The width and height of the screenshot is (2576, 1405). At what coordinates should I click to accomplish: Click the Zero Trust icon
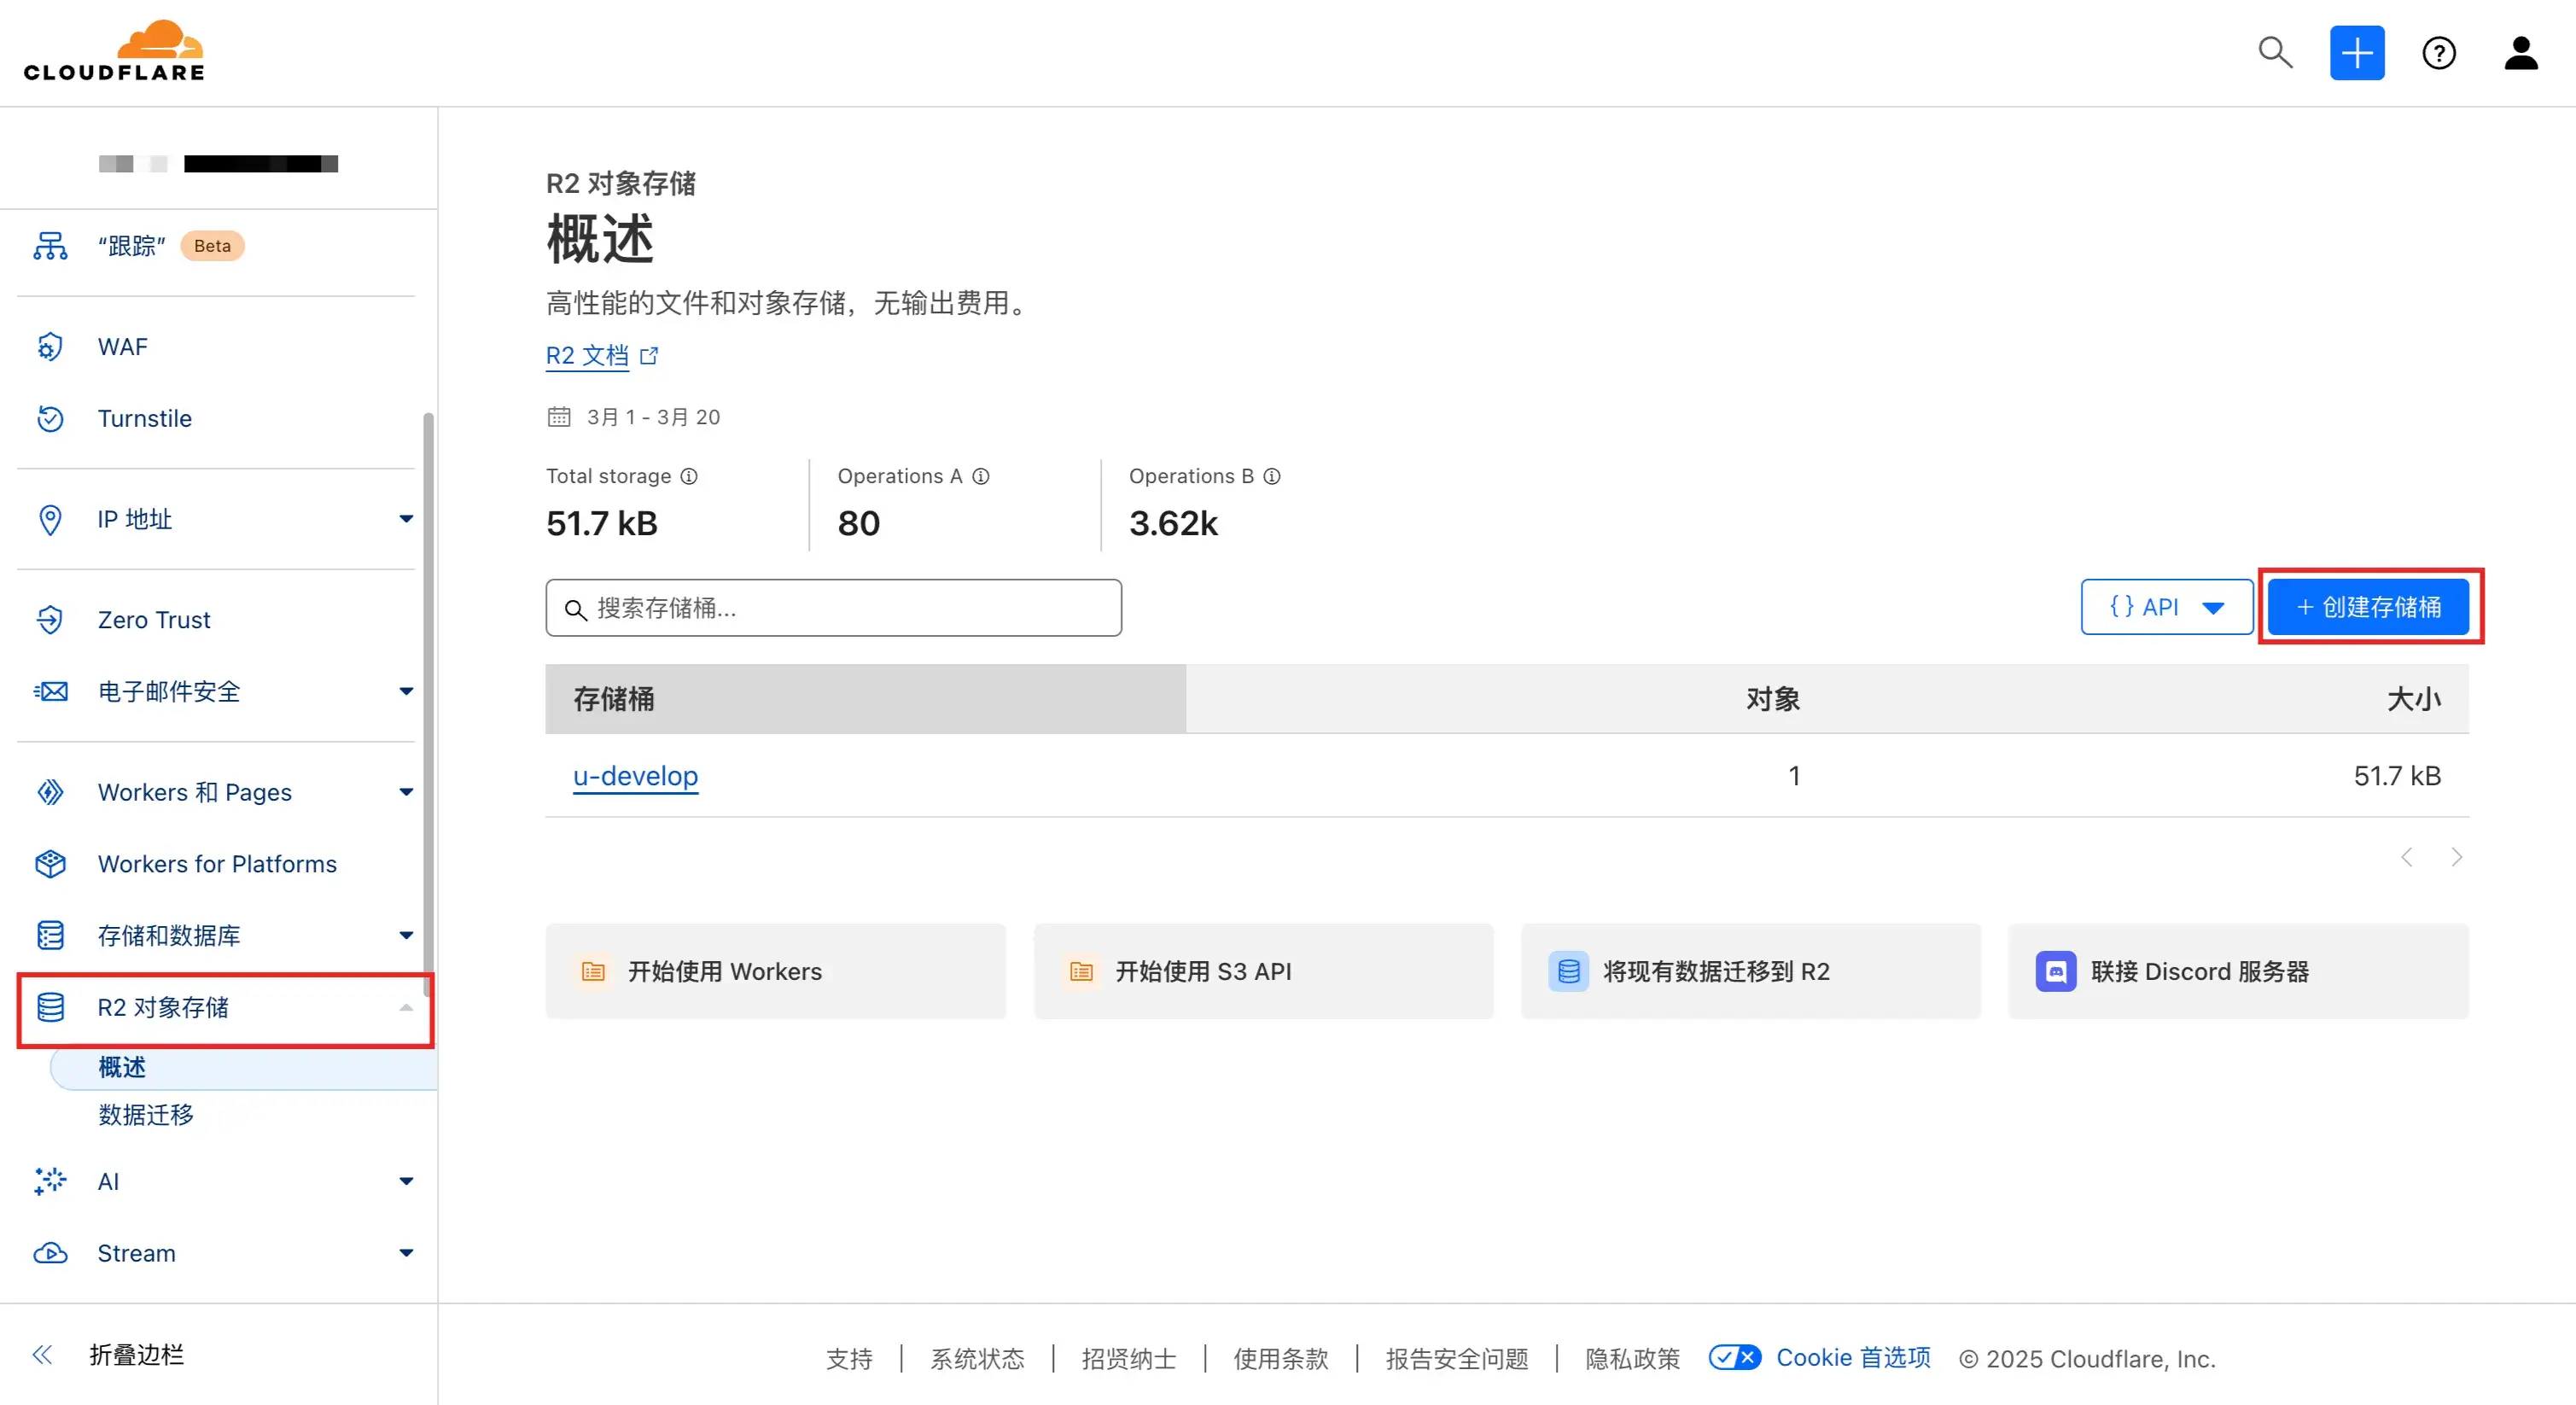(50, 620)
